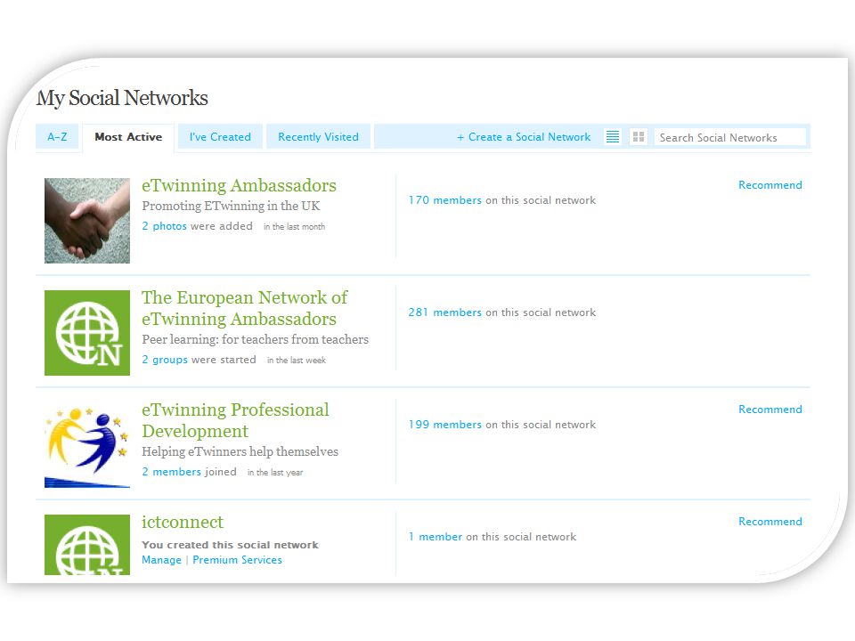This screenshot has width=855, height=641.
Task: Recommend the eTwinning Ambassadors network
Action: click(769, 185)
